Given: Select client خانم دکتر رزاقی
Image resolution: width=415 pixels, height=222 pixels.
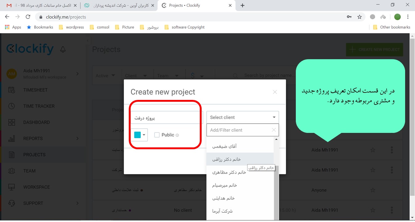Looking at the screenshot, I should 240,159.
